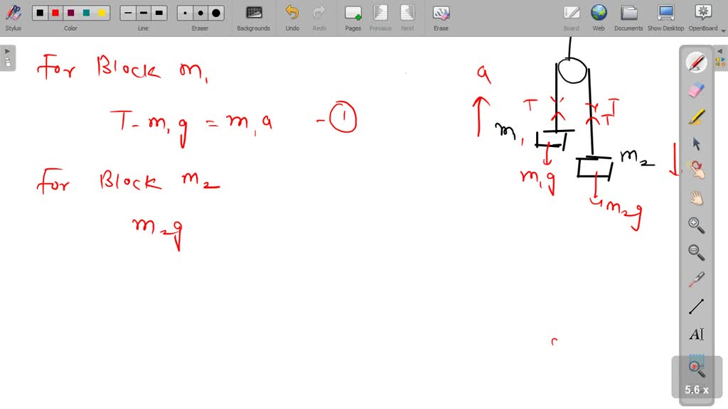The width and height of the screenshot is (728, 409).
Task: Select the thinnest line width
Action: [127, 13]
